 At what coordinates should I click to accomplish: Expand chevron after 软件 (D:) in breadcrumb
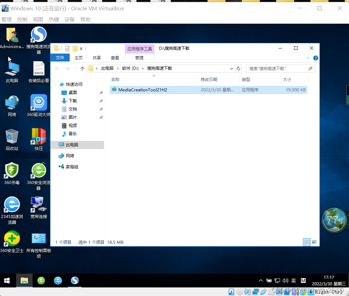click(x=143, y=68)
